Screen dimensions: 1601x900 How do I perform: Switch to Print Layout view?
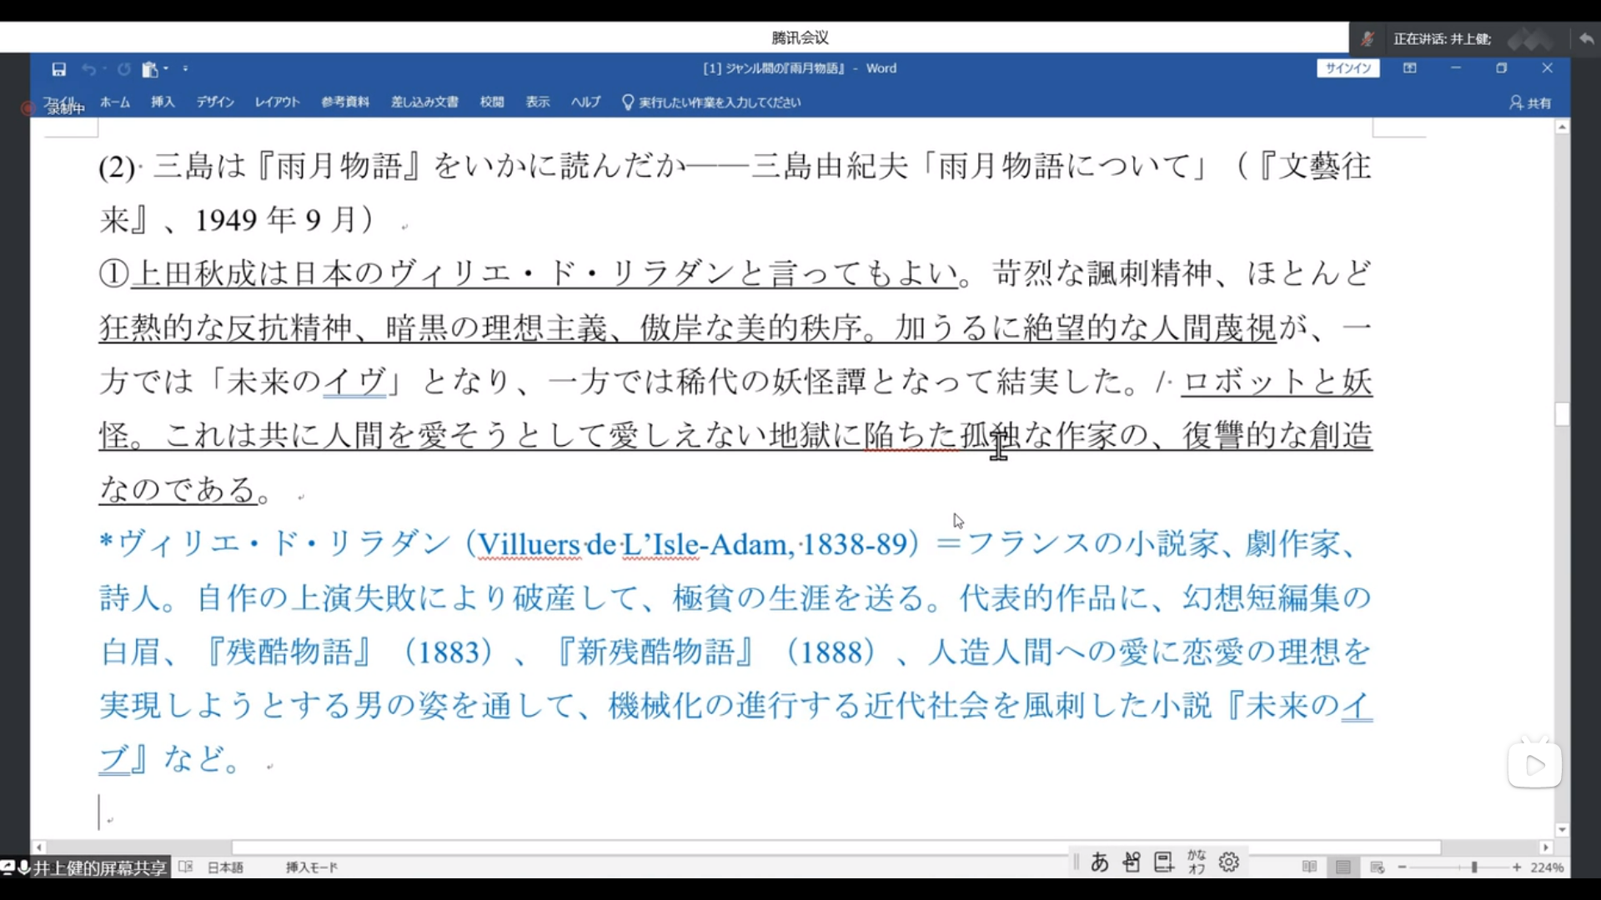[1343, 867]
